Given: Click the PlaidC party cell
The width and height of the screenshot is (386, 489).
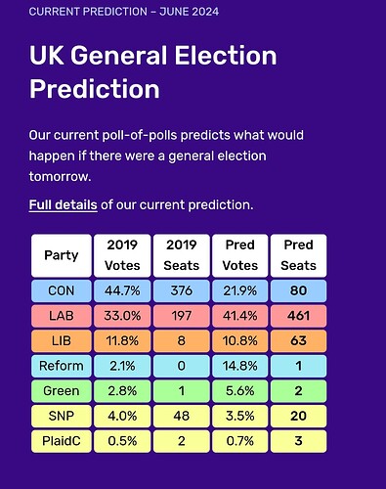Looking at the screenshot, I should tap(62, 441).
